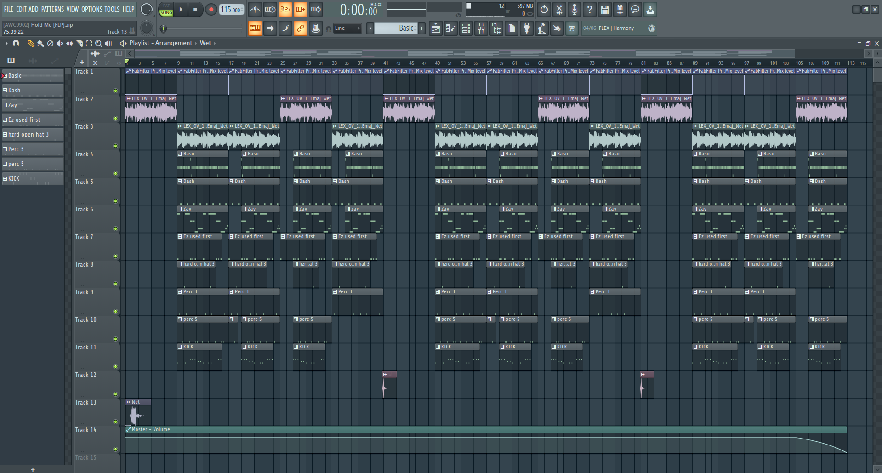Open the OPTIONS menu

92,9
